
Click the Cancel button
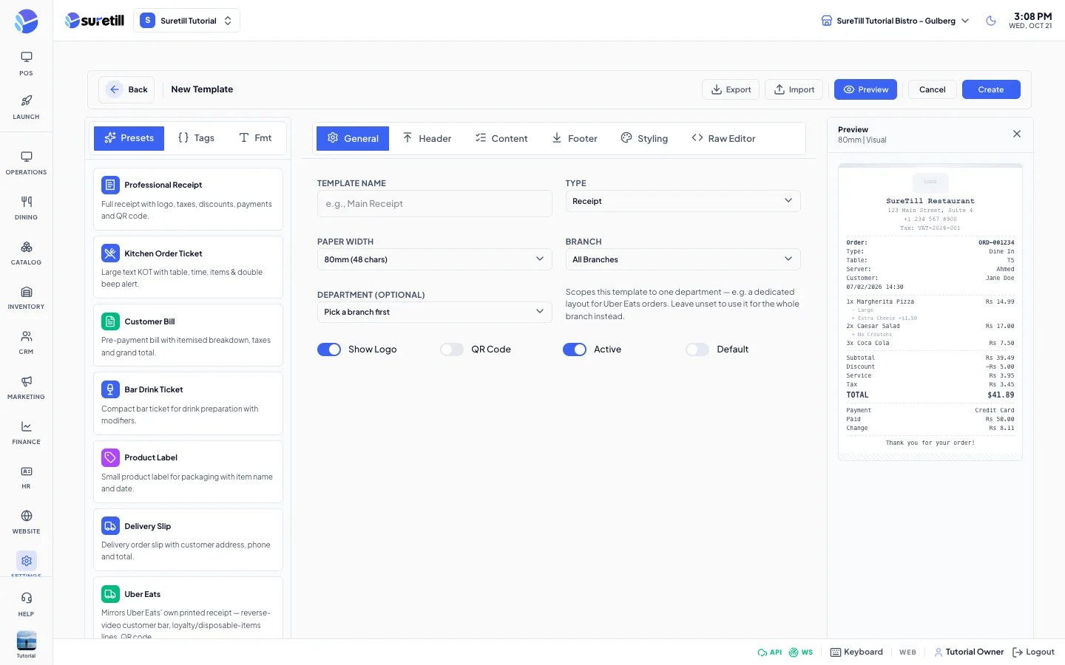click(x=932, y=89)
